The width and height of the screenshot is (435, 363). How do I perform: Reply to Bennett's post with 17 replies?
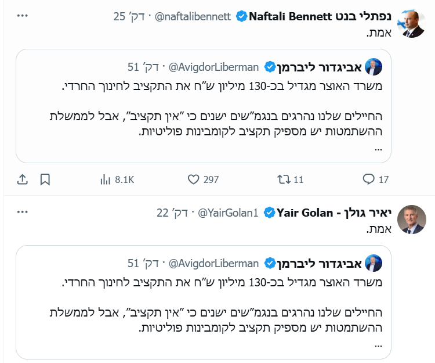click(x=375, y=179)
